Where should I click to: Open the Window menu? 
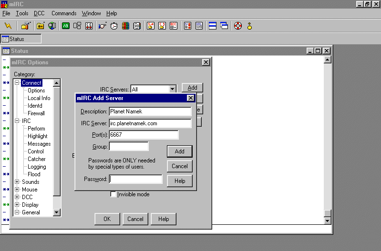[x=92, y=13]
